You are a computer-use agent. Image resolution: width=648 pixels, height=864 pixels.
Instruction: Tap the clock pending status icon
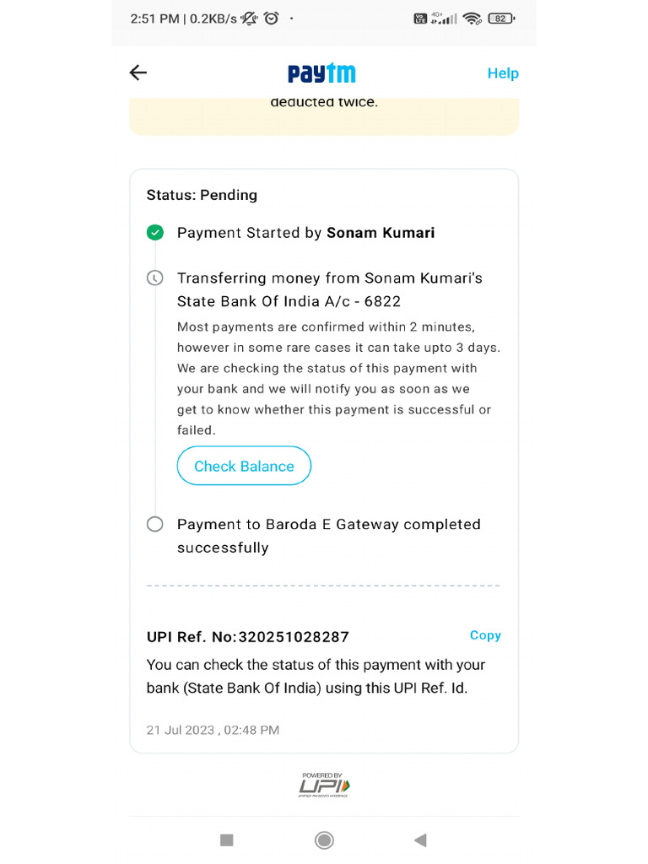tap(155, 278)
